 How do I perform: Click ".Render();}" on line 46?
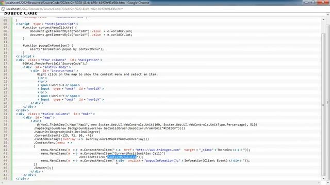[43, 168]
